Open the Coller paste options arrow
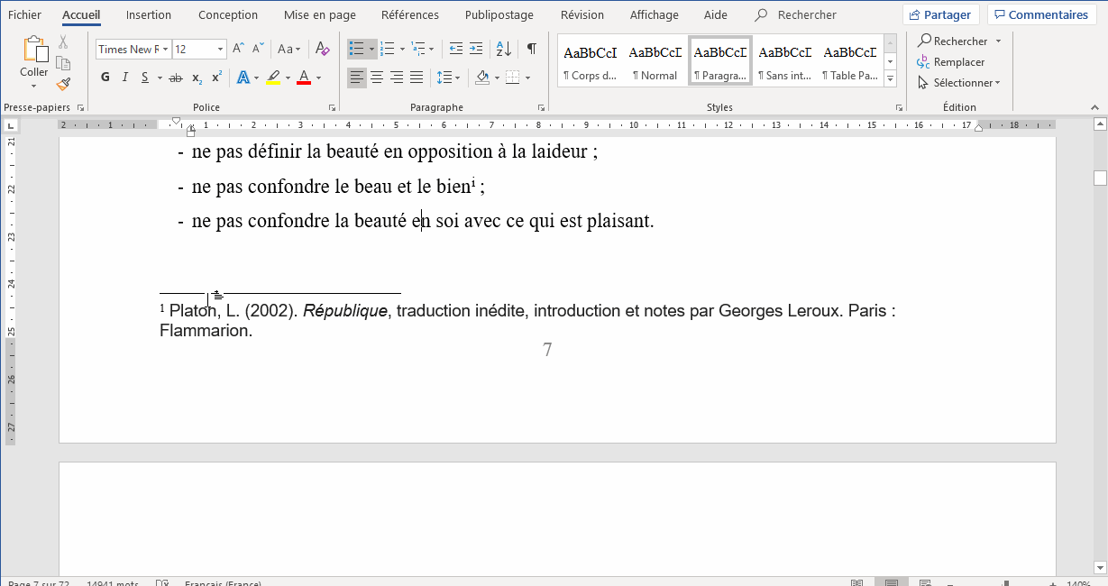1108x586 pixels. click(x=34, y=86)
